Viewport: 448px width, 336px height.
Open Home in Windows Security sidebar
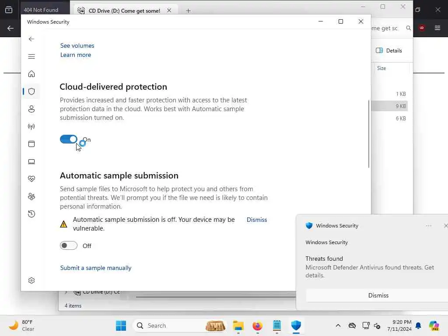pos(31,74)
